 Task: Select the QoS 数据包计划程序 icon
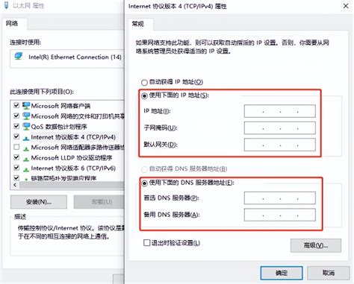coord(26,127)
